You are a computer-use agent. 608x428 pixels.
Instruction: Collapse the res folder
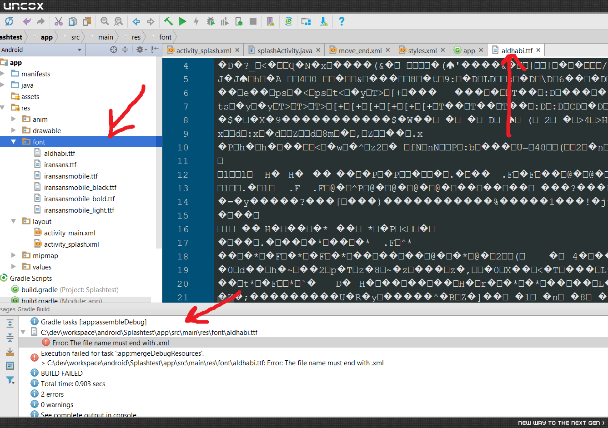pyautogui.click(x=3, y=108)
